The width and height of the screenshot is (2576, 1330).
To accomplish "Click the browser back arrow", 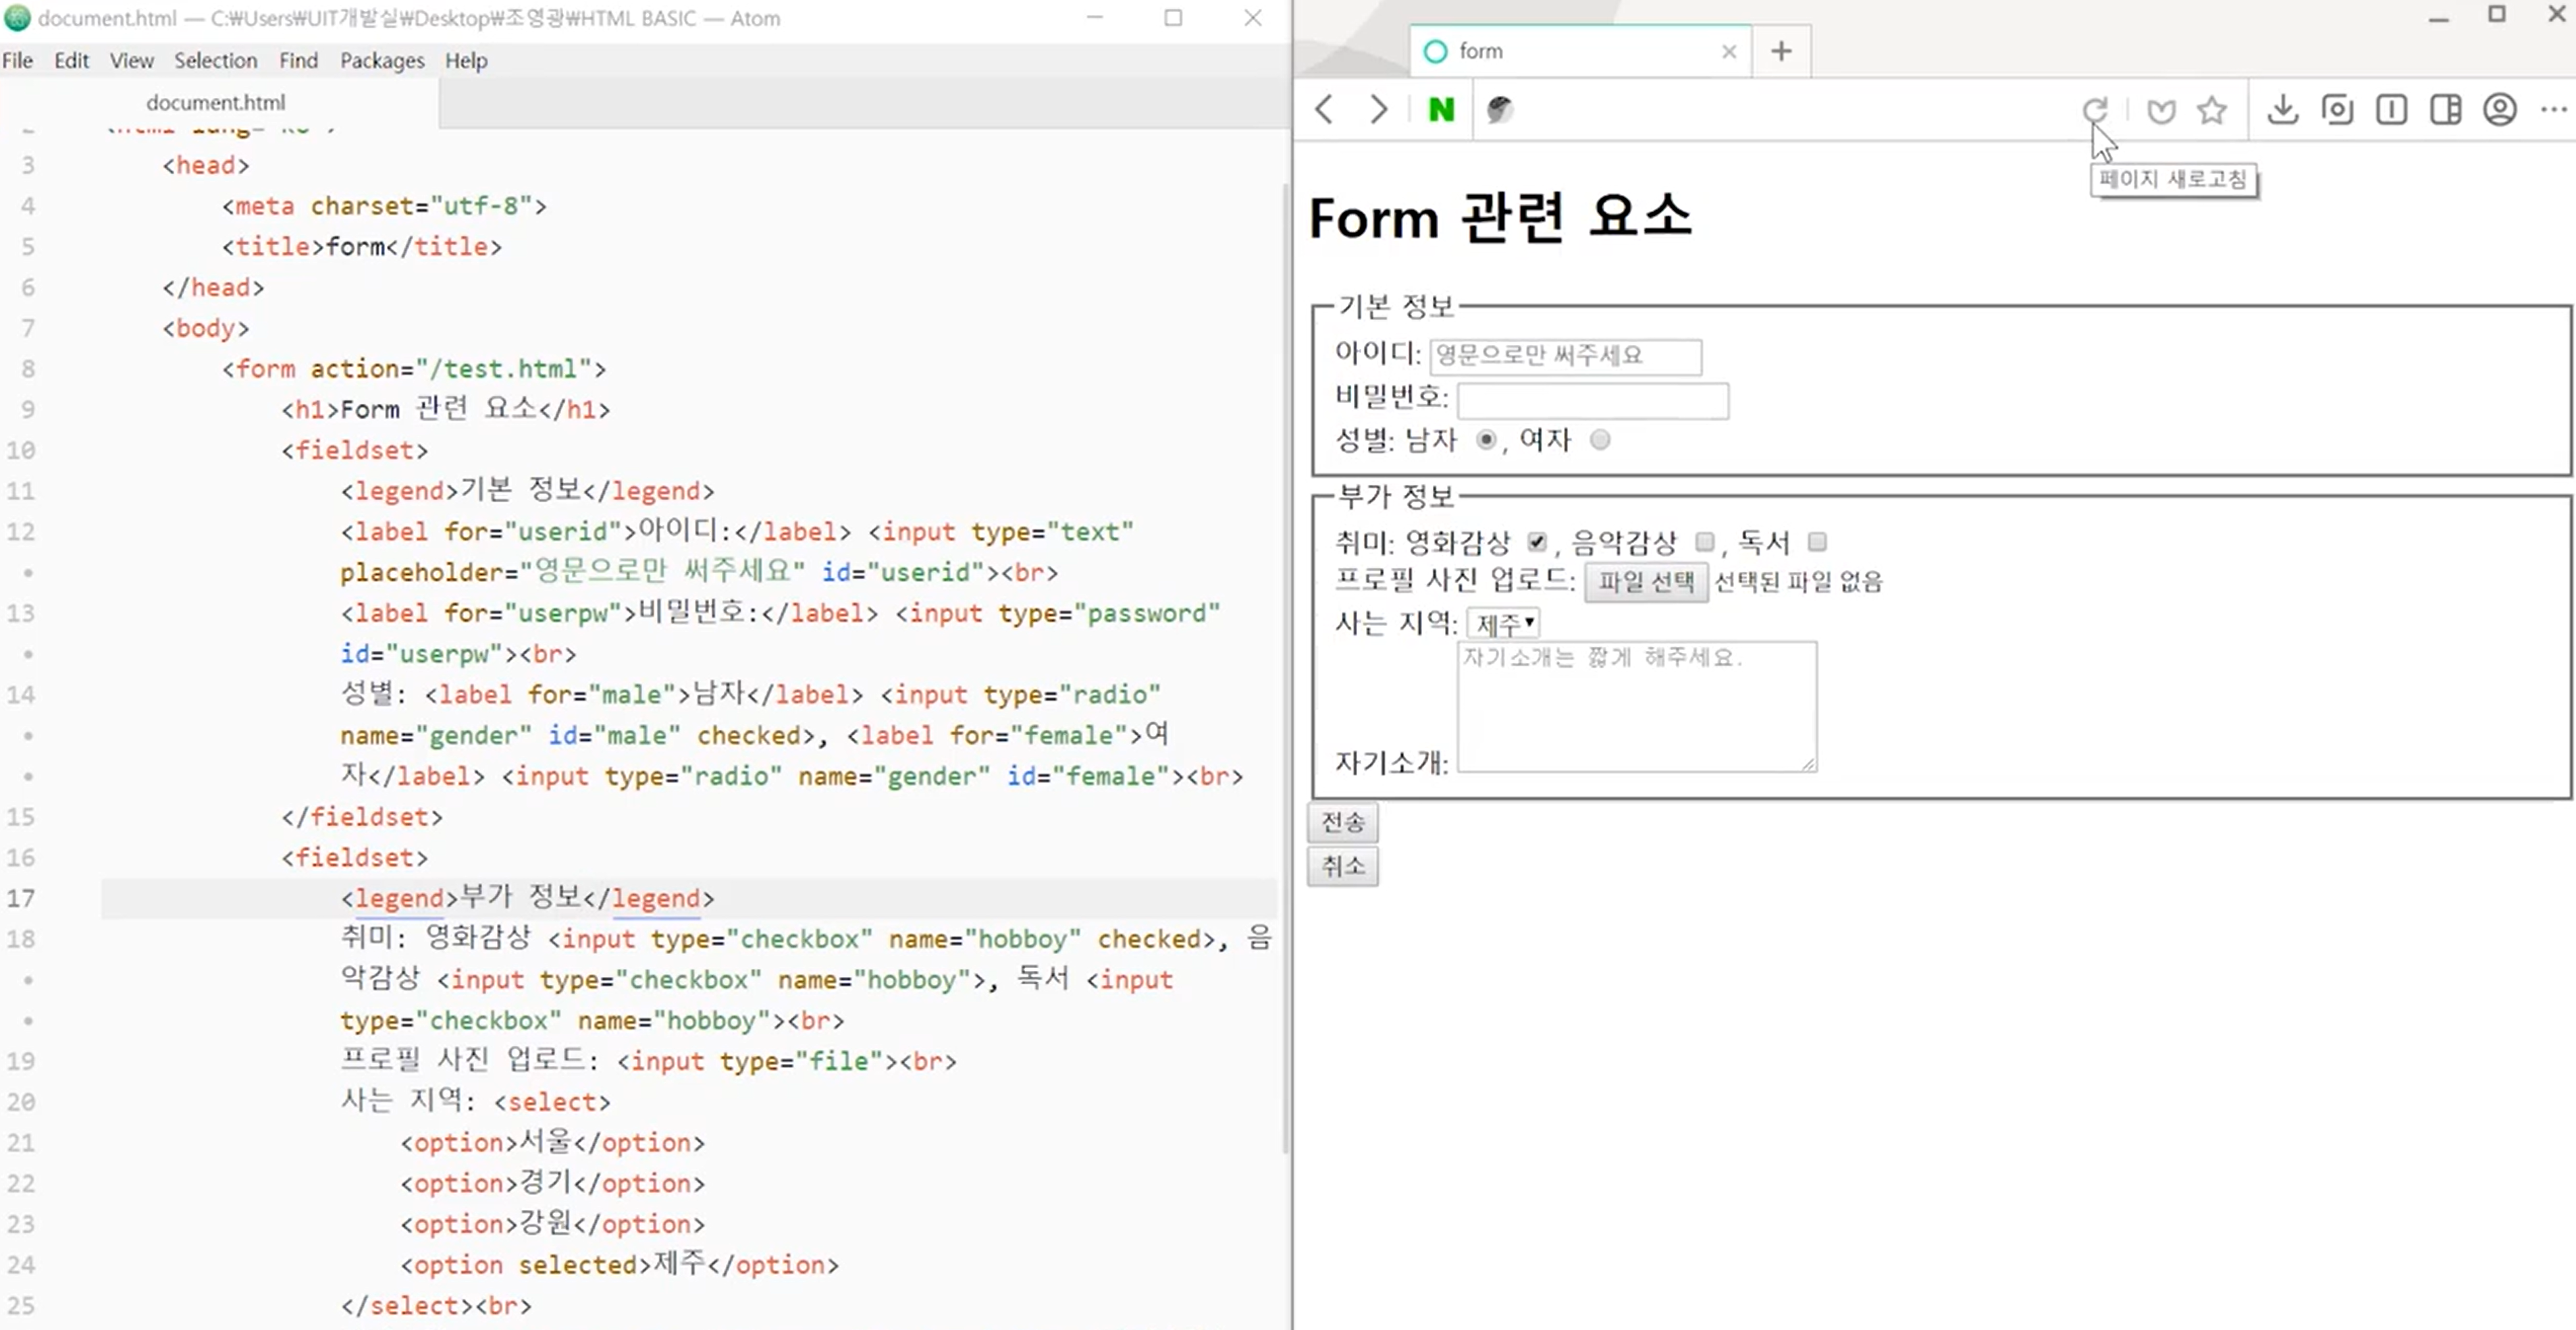I will 1324,109.
